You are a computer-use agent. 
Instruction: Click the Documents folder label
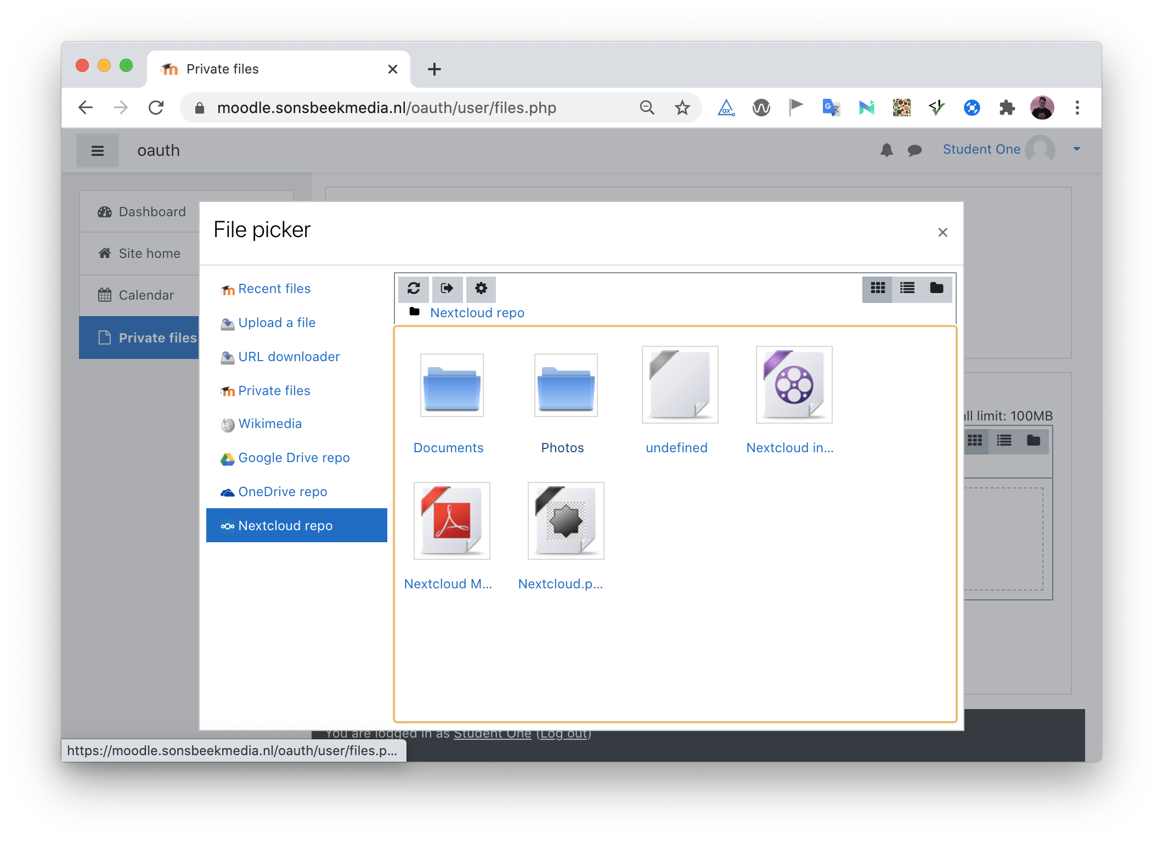[449, 448]
